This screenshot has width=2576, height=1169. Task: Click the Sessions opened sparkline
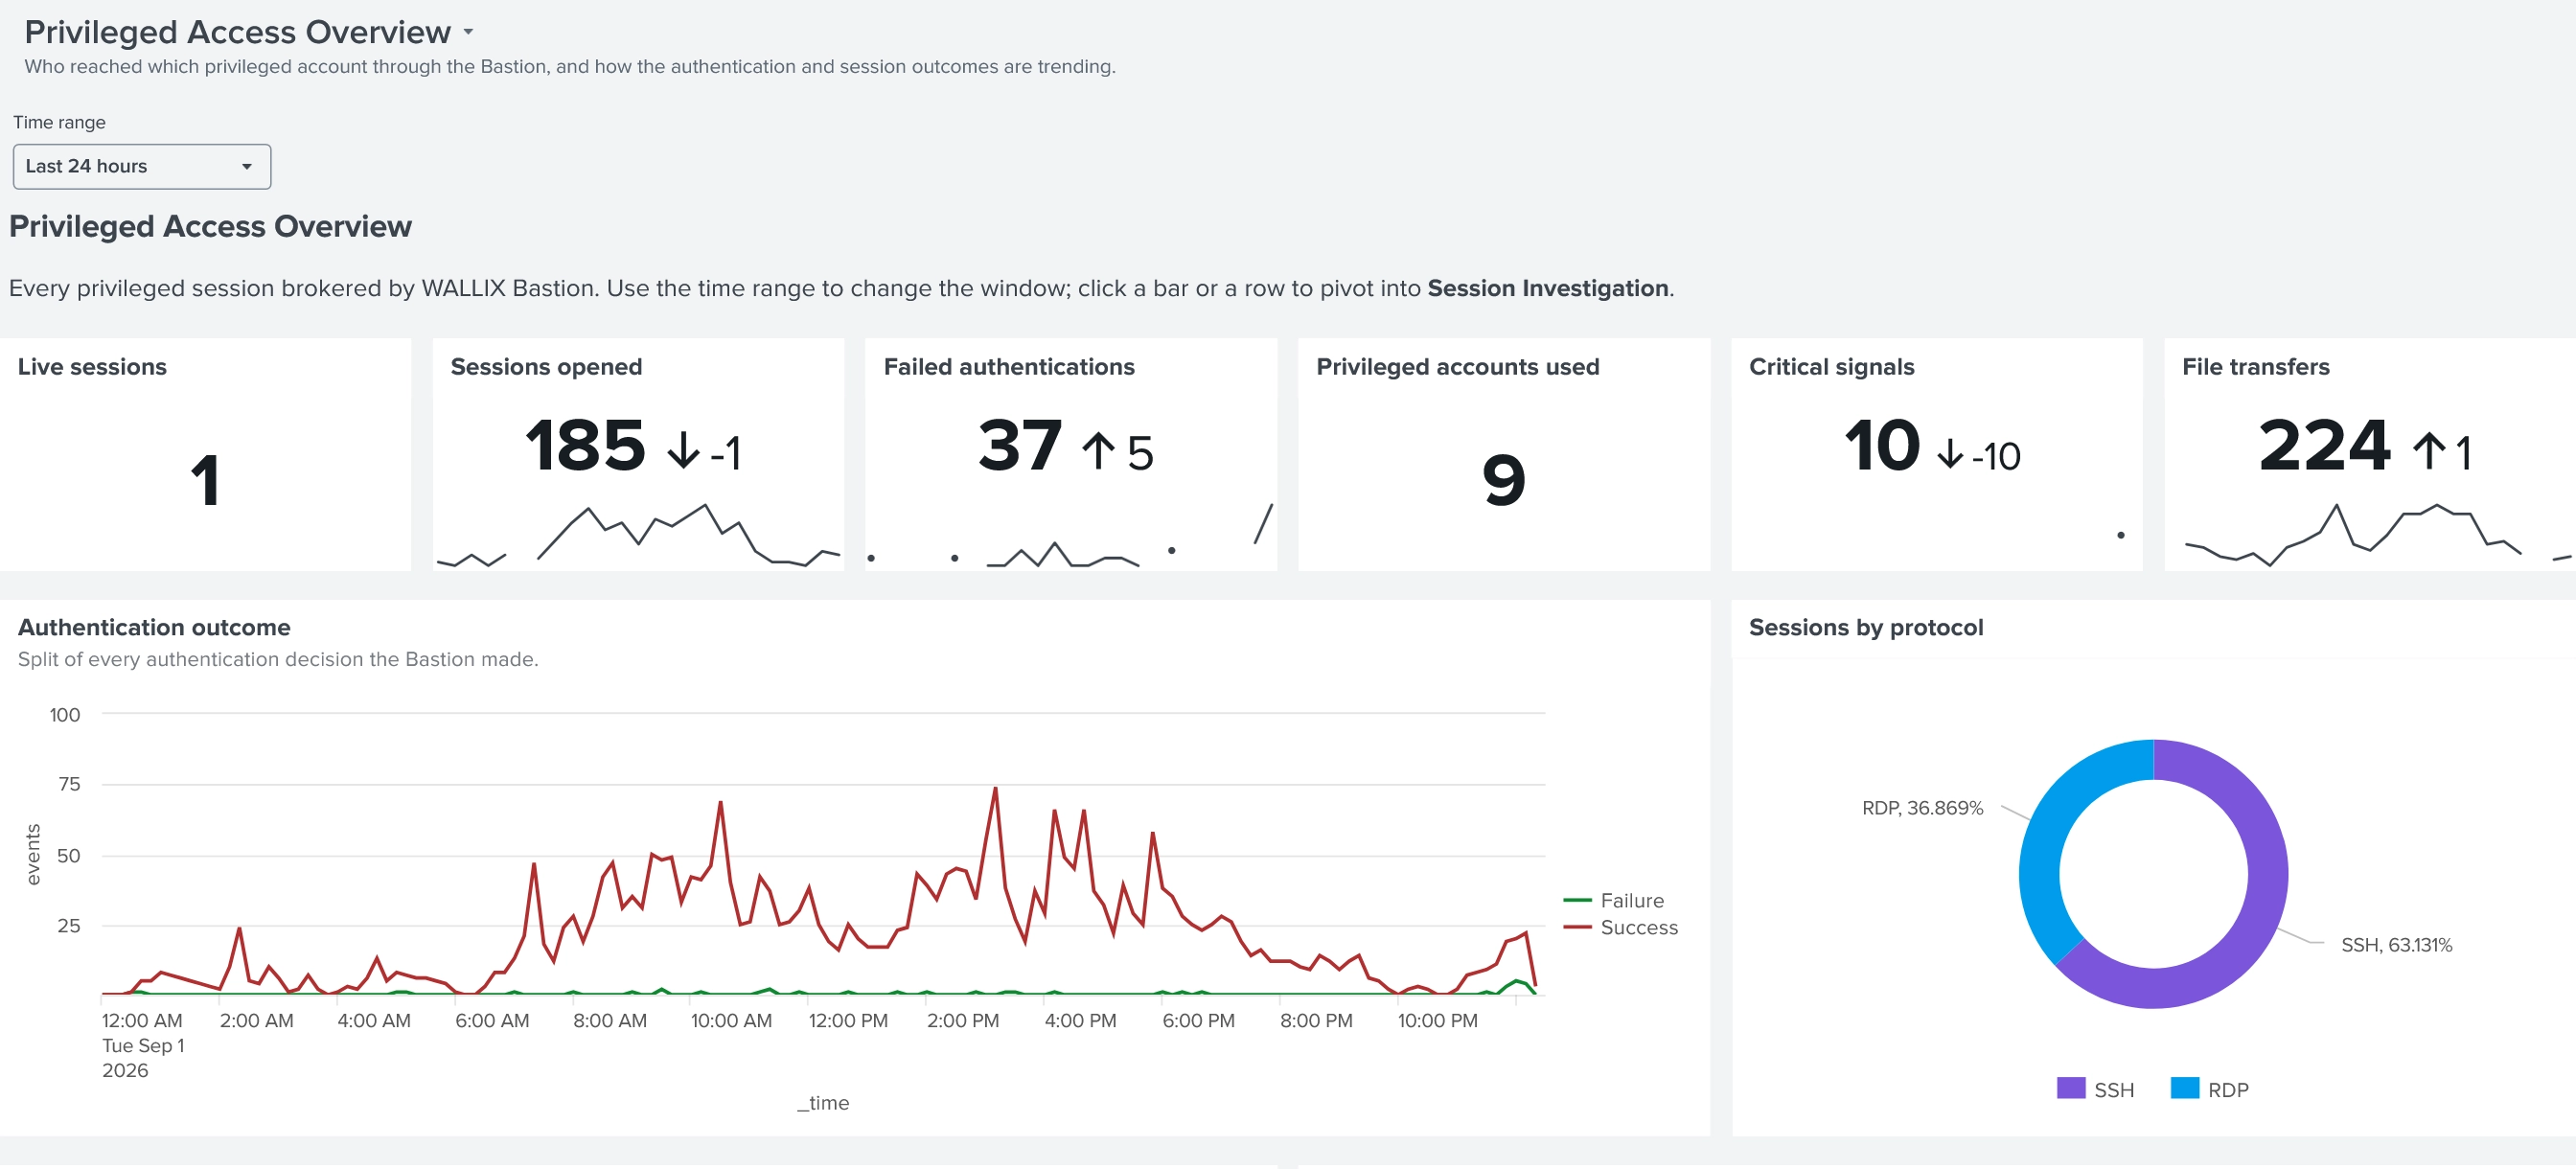(x=638, y=535)
